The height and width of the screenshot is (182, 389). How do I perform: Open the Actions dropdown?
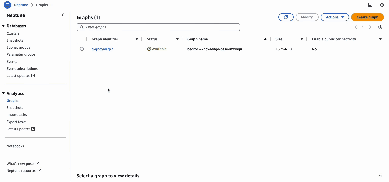click(335, 17)
